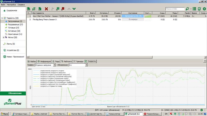Screen dimensions: 207x116
Task: Click the torrent list's right scroll arrow
Action: click(205, 57)
